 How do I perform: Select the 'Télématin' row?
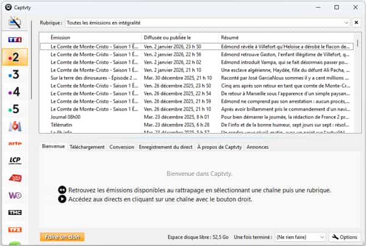196,125
